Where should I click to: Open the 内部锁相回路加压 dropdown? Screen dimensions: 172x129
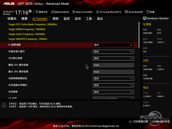(113, 79)
